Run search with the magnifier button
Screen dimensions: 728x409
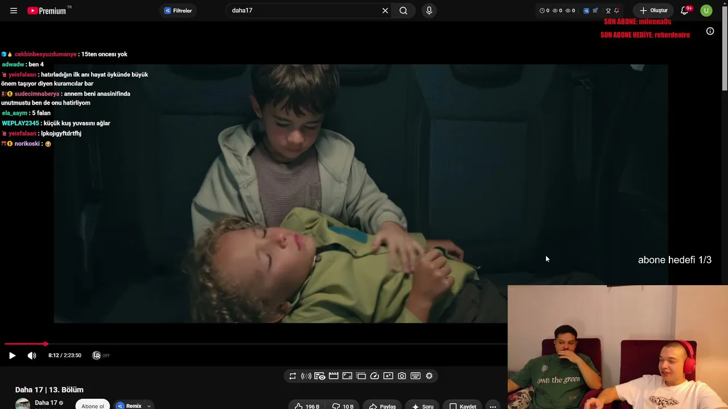coord(403,10)
